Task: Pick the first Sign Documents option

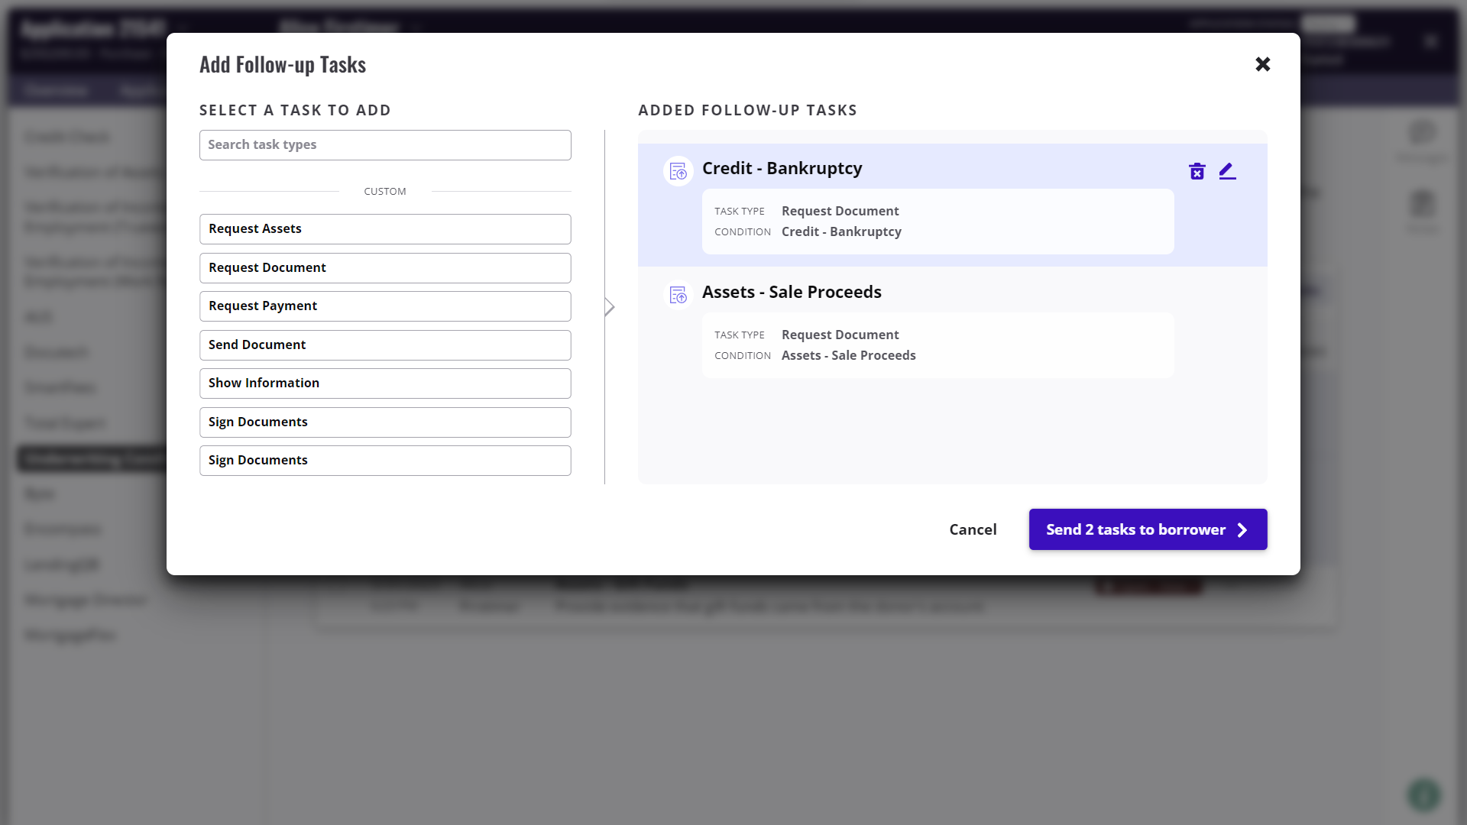Action: tap(385, 422)
